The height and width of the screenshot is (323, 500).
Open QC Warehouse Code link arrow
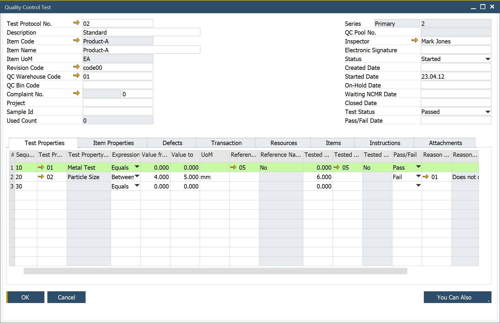click(x=76, y=75)
